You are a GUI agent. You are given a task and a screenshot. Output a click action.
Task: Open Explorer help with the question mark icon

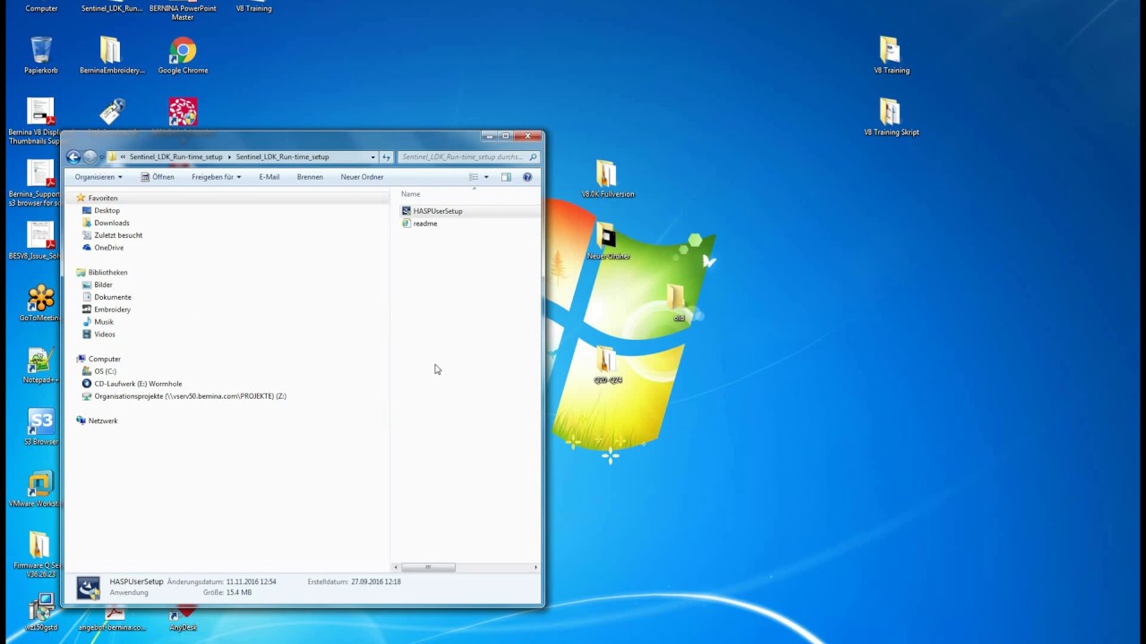[x=527, y=177]
